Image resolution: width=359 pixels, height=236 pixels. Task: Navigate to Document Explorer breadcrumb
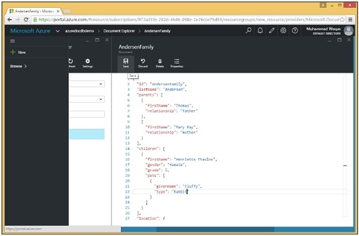click(x=119, y=31)
